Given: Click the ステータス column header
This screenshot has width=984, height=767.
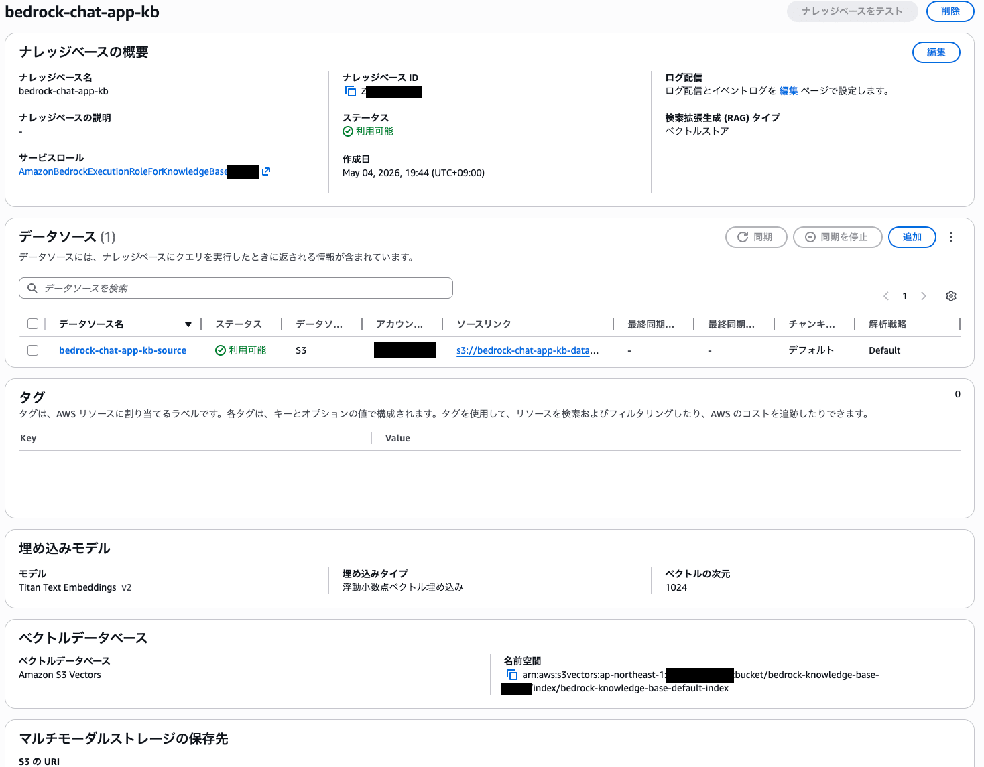Looking at the screenshot, I should point(239,324).
